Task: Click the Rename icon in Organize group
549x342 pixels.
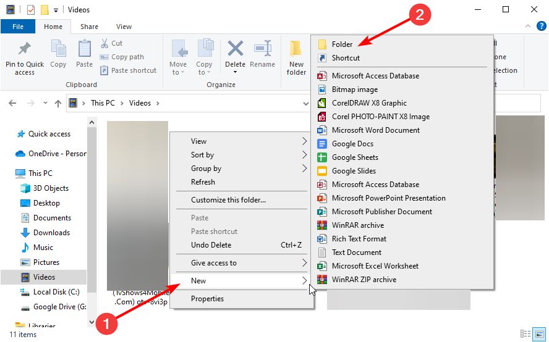Action: (263, 49)
